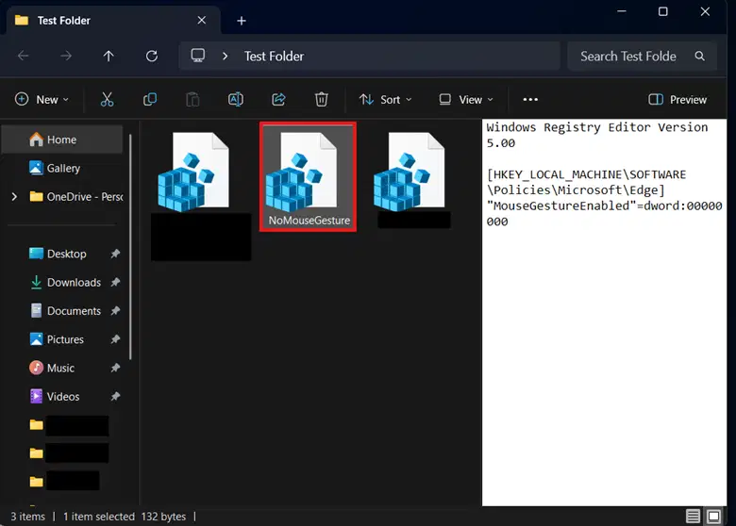This screenshot has height=526, width=736.
Task: Click the This PC monitor icon in address bar
Action: click(x=197, y=56)
